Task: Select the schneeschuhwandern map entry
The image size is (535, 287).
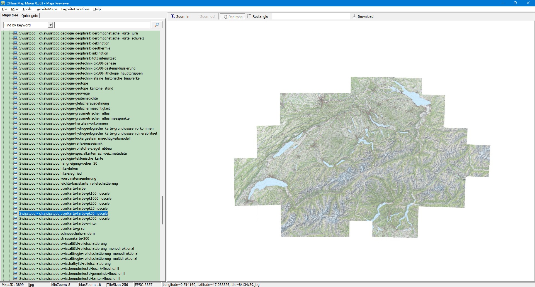Action: [x=57, y=234]
